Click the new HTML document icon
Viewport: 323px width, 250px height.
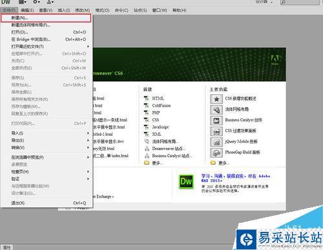[147, 98]
